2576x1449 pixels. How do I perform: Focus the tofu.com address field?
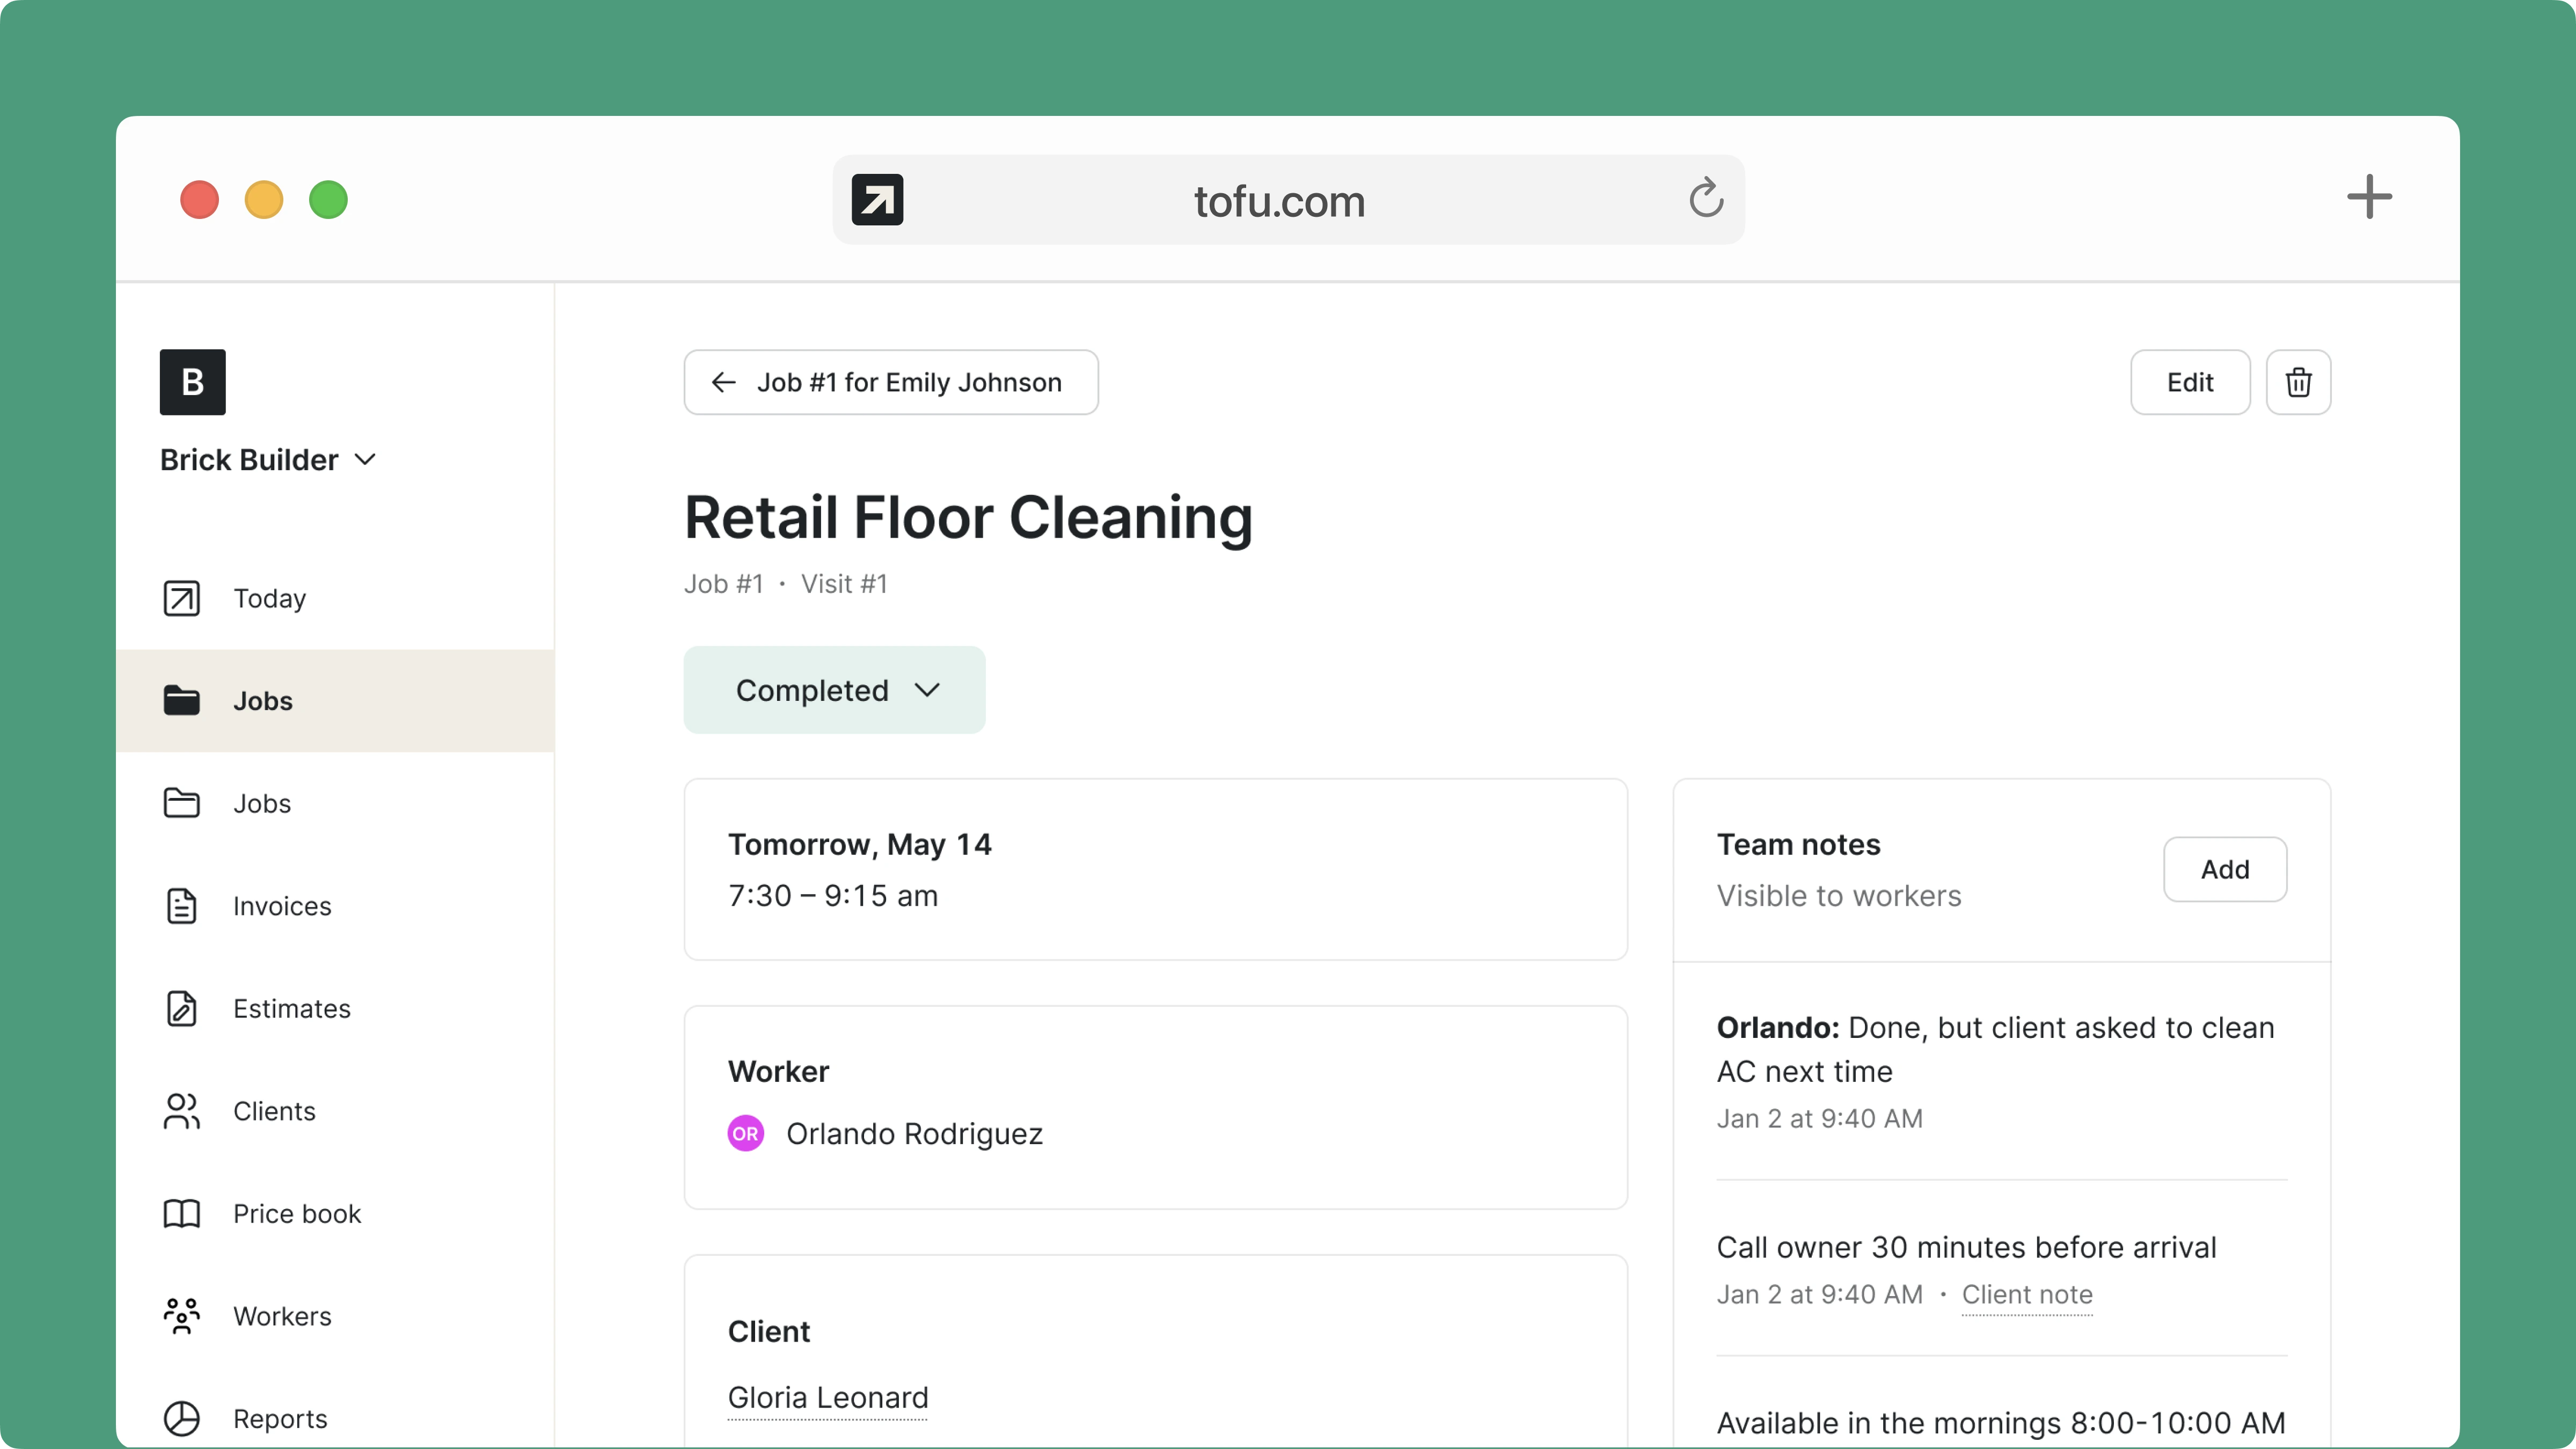1288,200
